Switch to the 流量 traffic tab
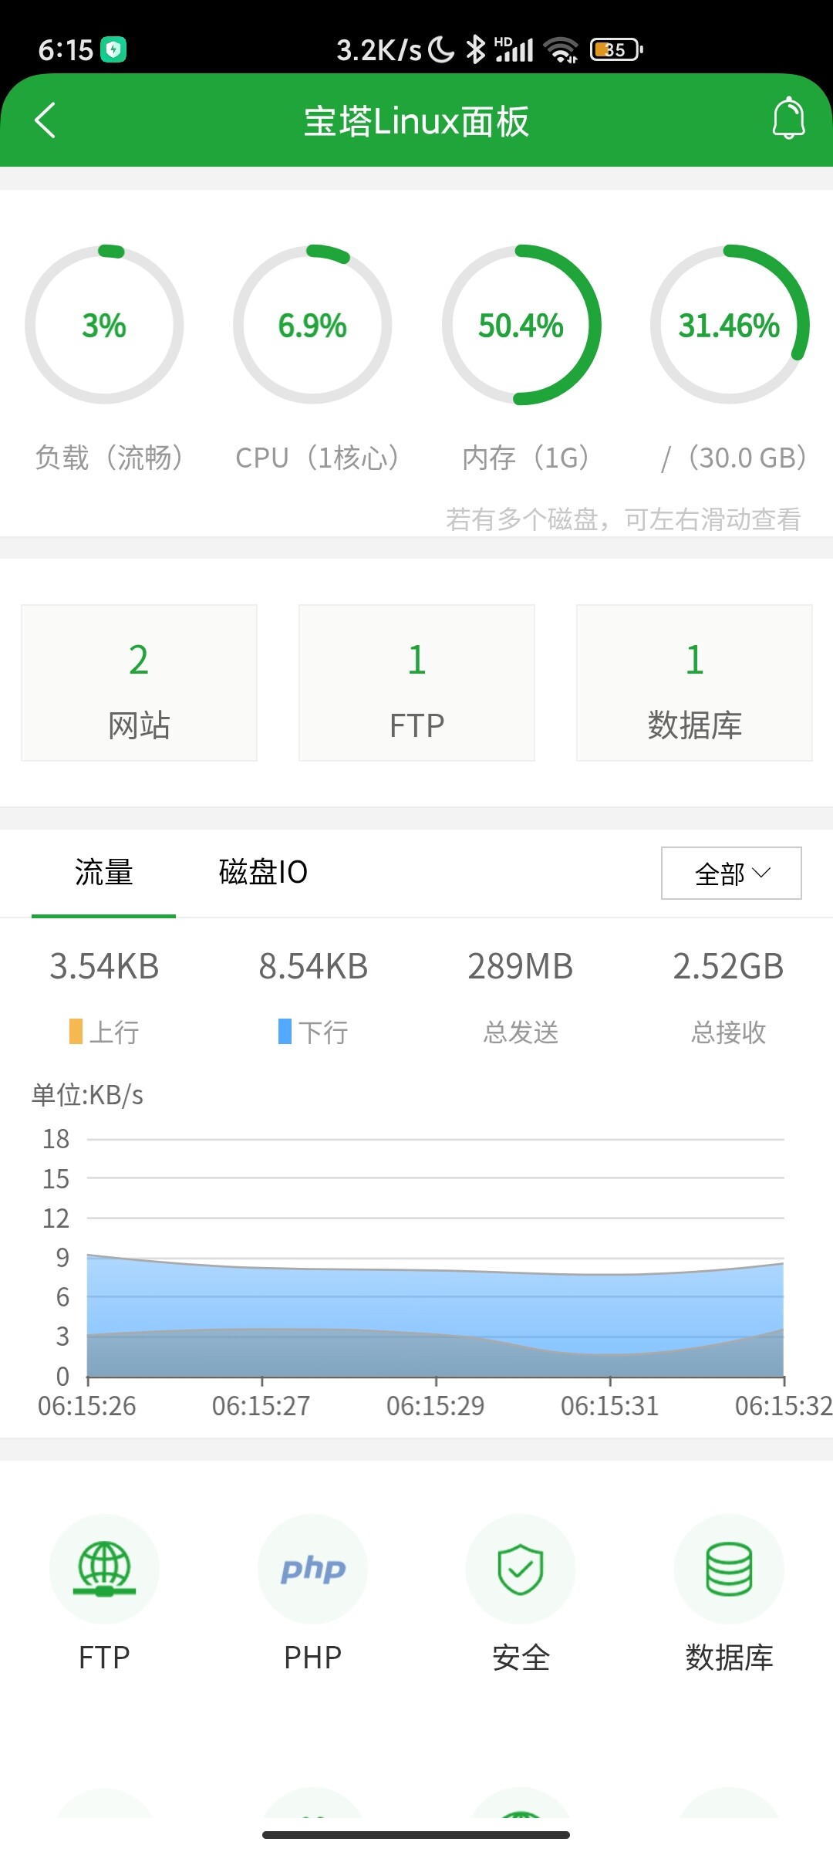This screenshot has height=1852, width=833. click(103, 873)
